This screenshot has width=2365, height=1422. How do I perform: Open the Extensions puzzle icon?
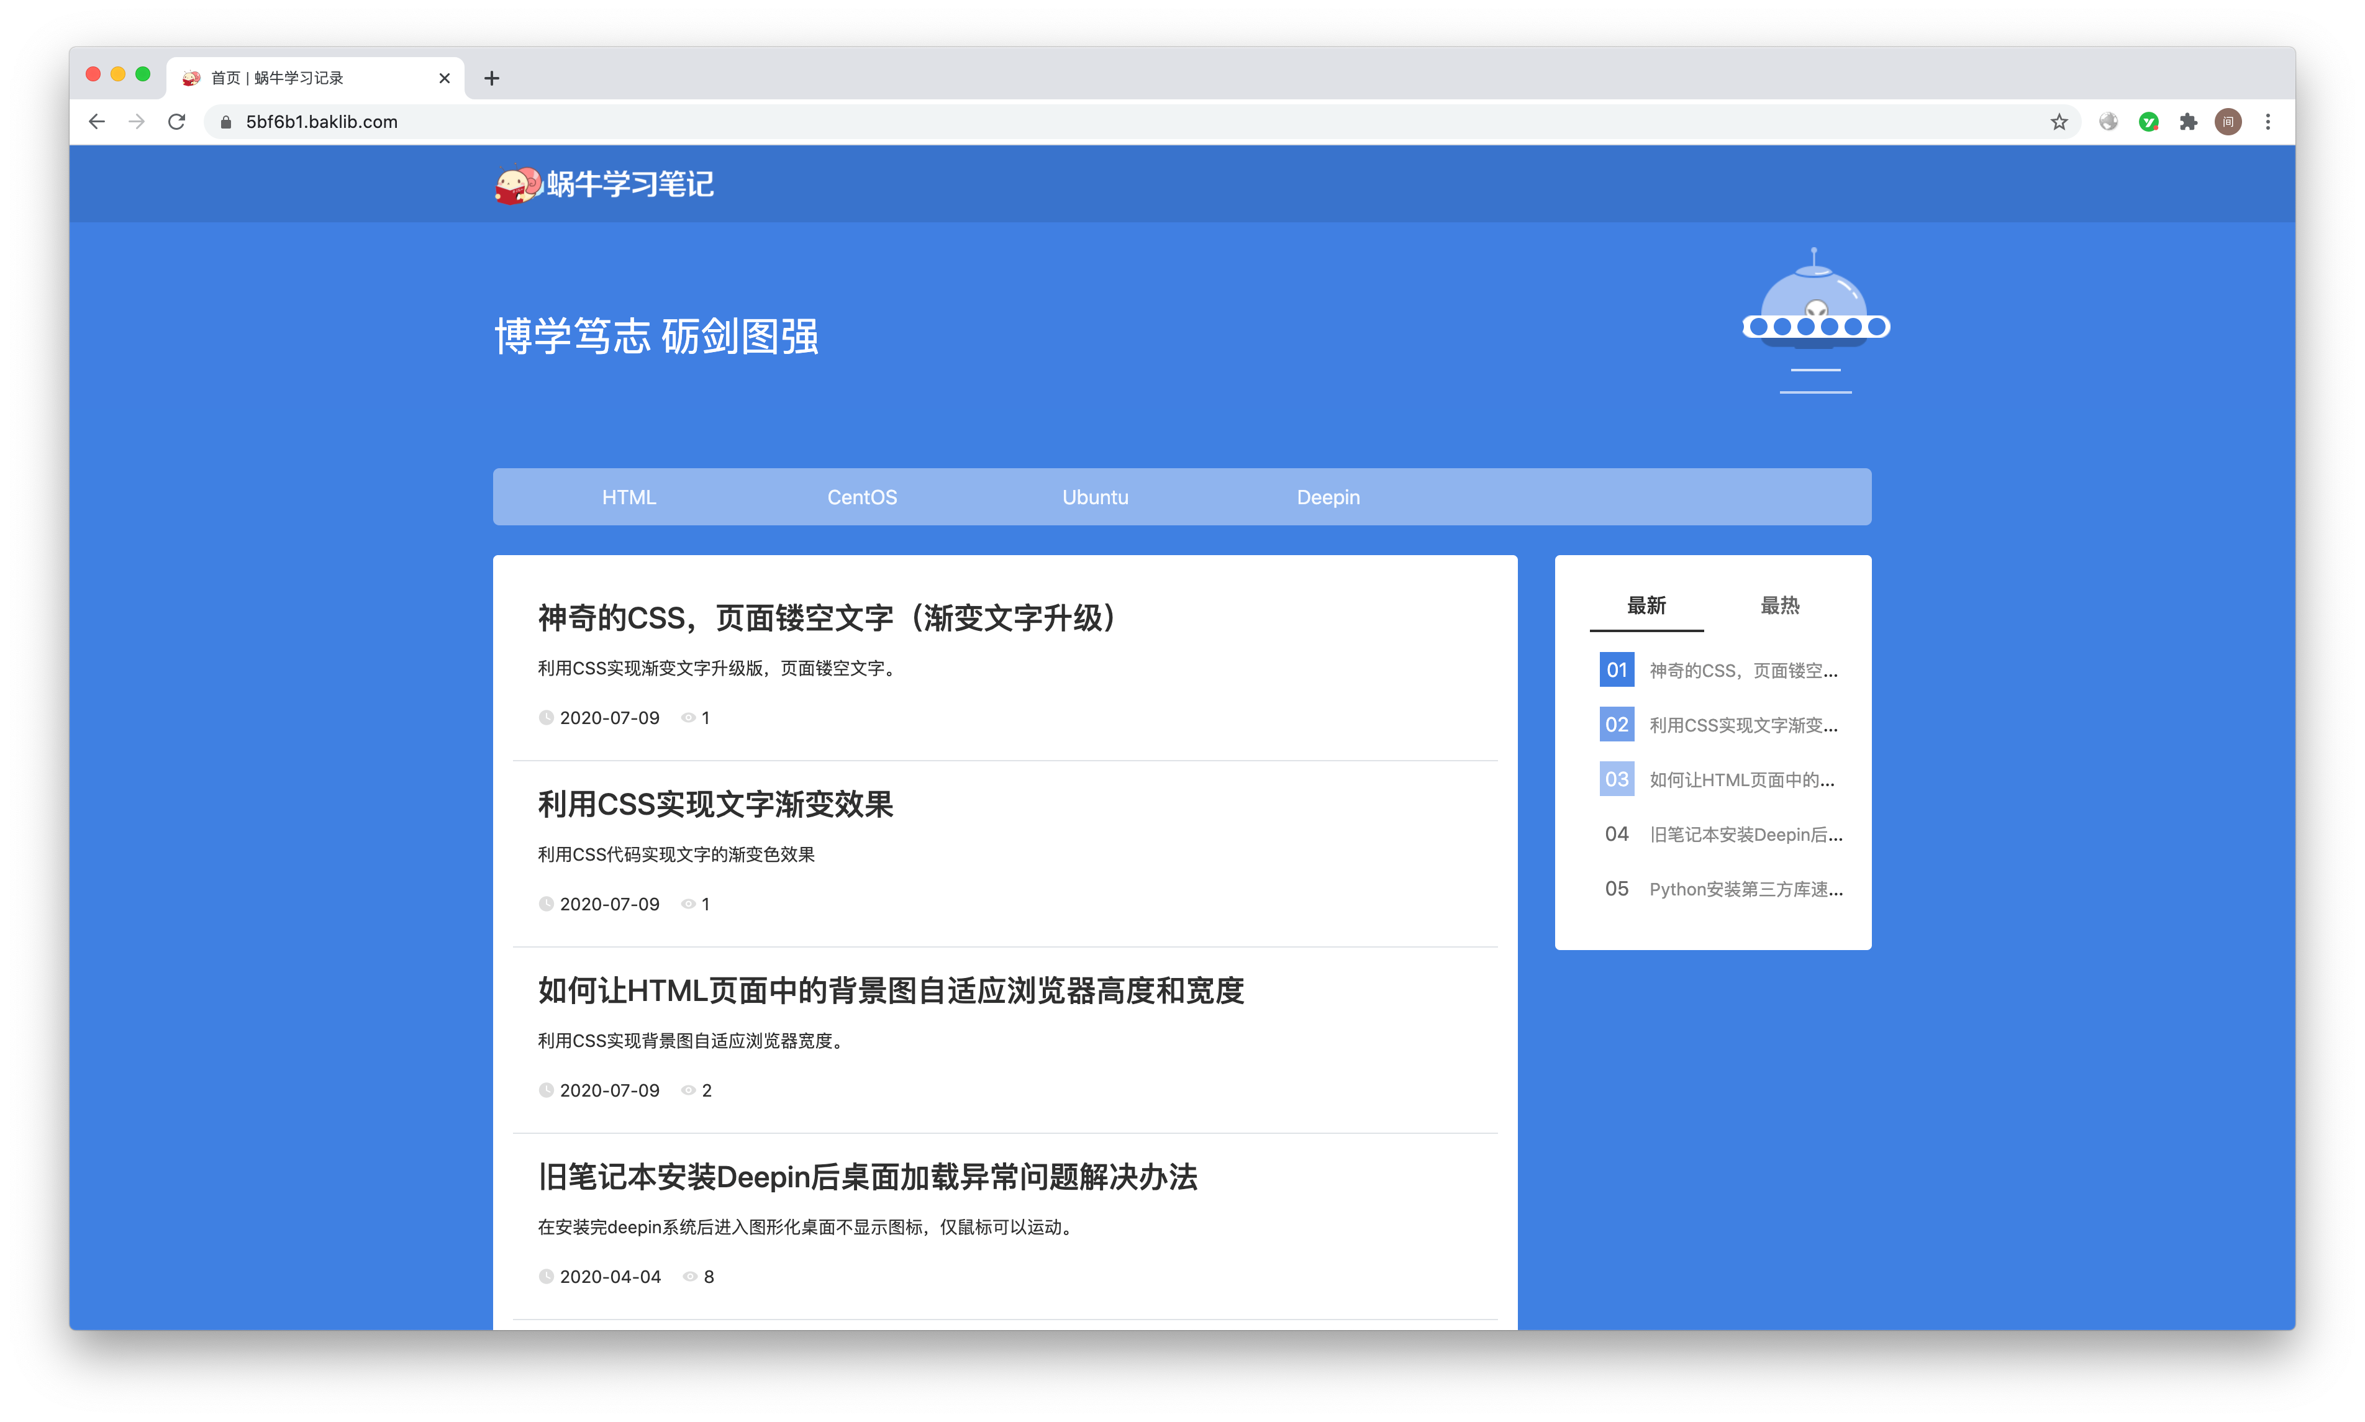[2188, 122]
